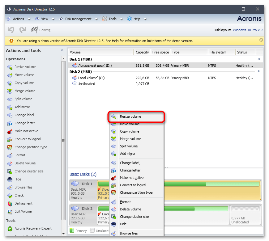269x241 pixels.
Task: Select the Unallocated row in volume list
Action: click(86, 84)
